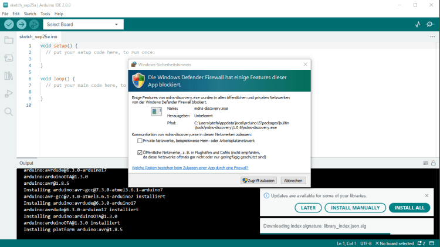Click No board selected in status bar

(395, 243)
